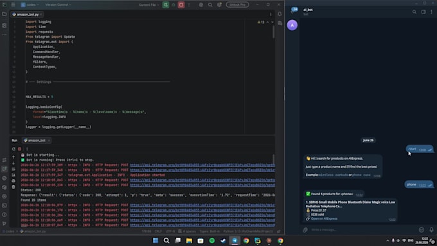Image resolution: width=437 pixels, height=246 pixels.
Task: Open the Windows Start menu
Action: (x=156, y=240)
